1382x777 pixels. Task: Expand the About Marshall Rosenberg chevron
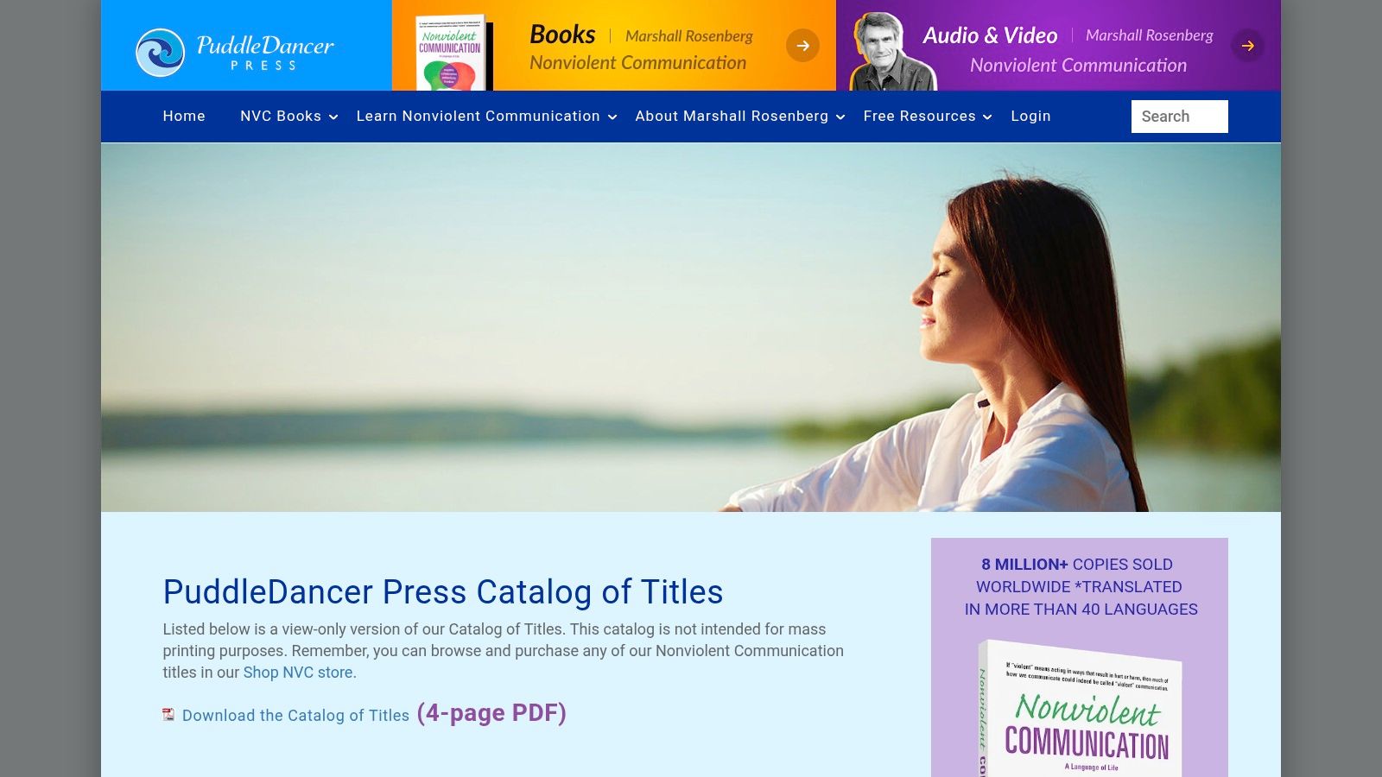840,117
